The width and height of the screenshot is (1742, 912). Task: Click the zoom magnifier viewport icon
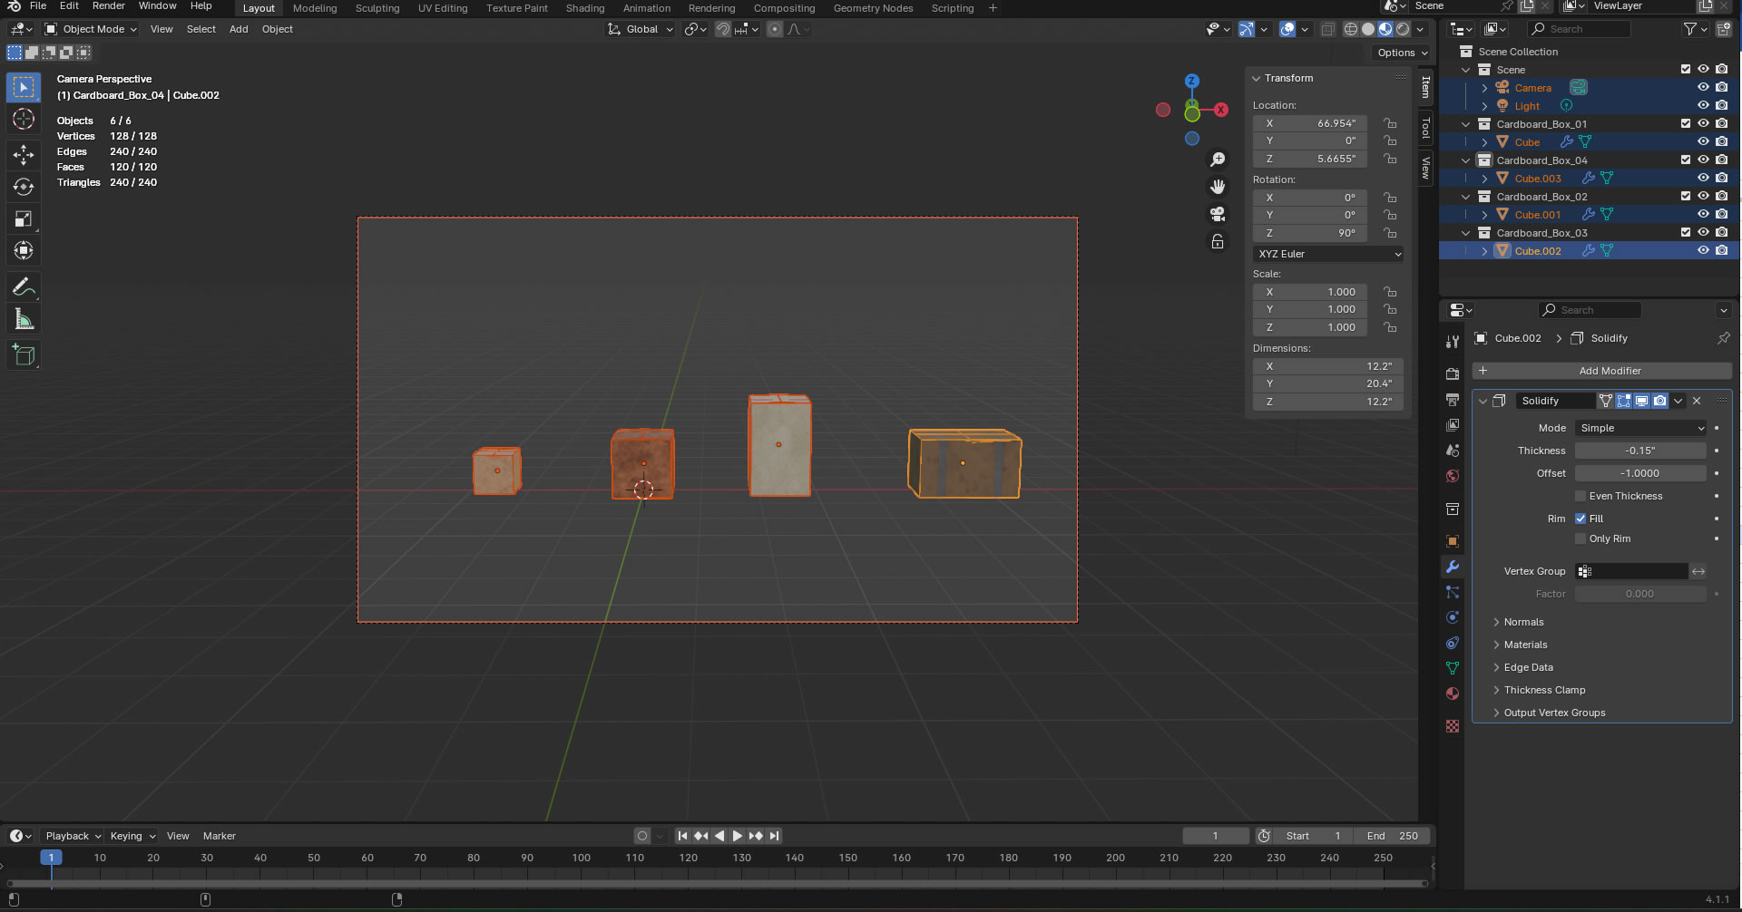pos(1218,160)
